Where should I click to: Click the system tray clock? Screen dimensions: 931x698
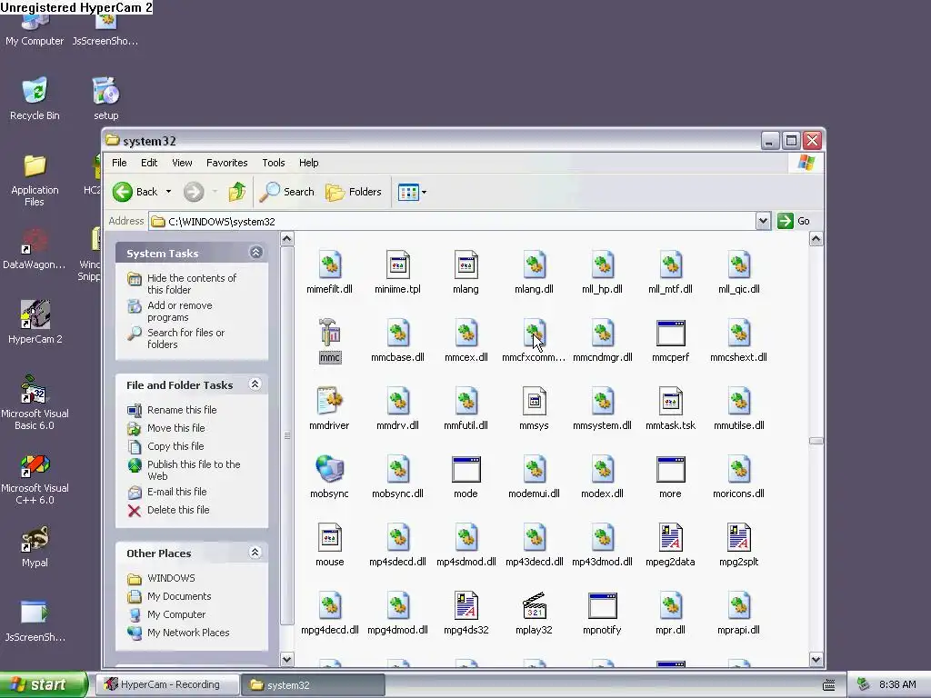click(897, 685)
